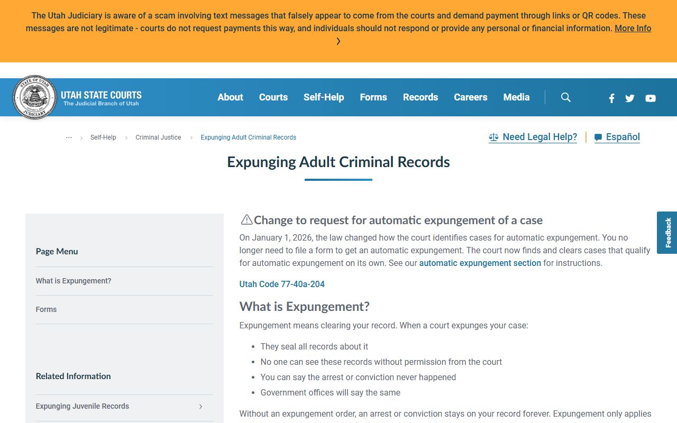Expand the scam banner chevron arrow
677x423 pixels.
[x=338, y=41]
